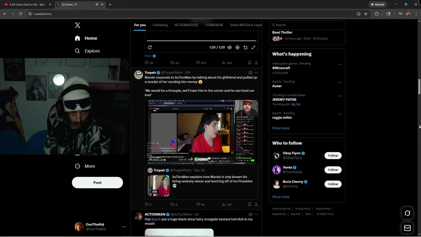Follow Vanta
Viewport: 421px width, 237px height.
(333, 170)
